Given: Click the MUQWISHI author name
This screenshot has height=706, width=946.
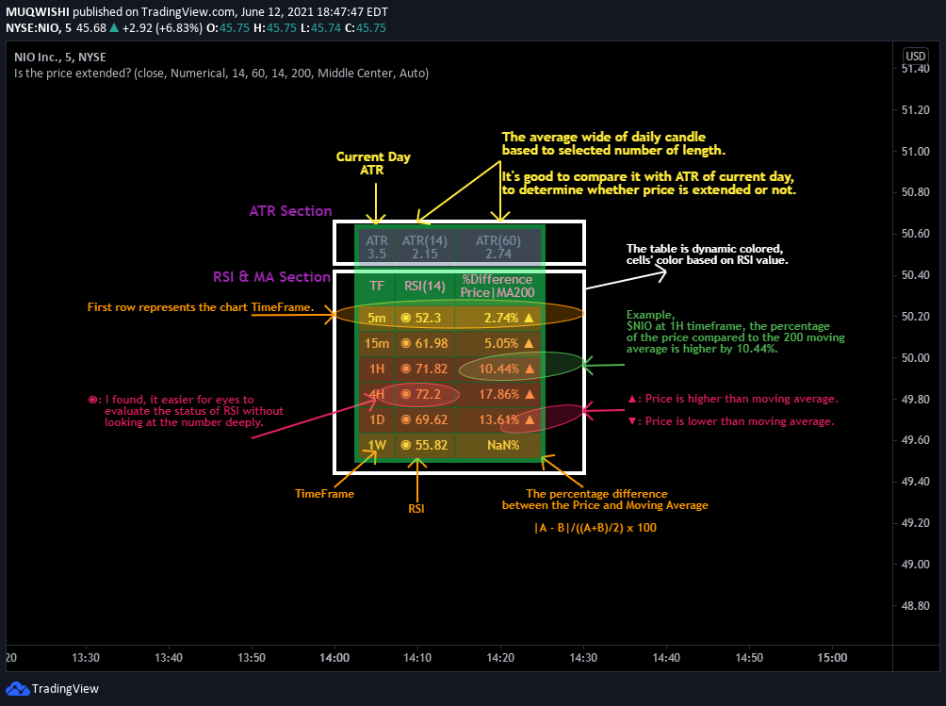Looking at the screenshot, I should pos(38,12).
